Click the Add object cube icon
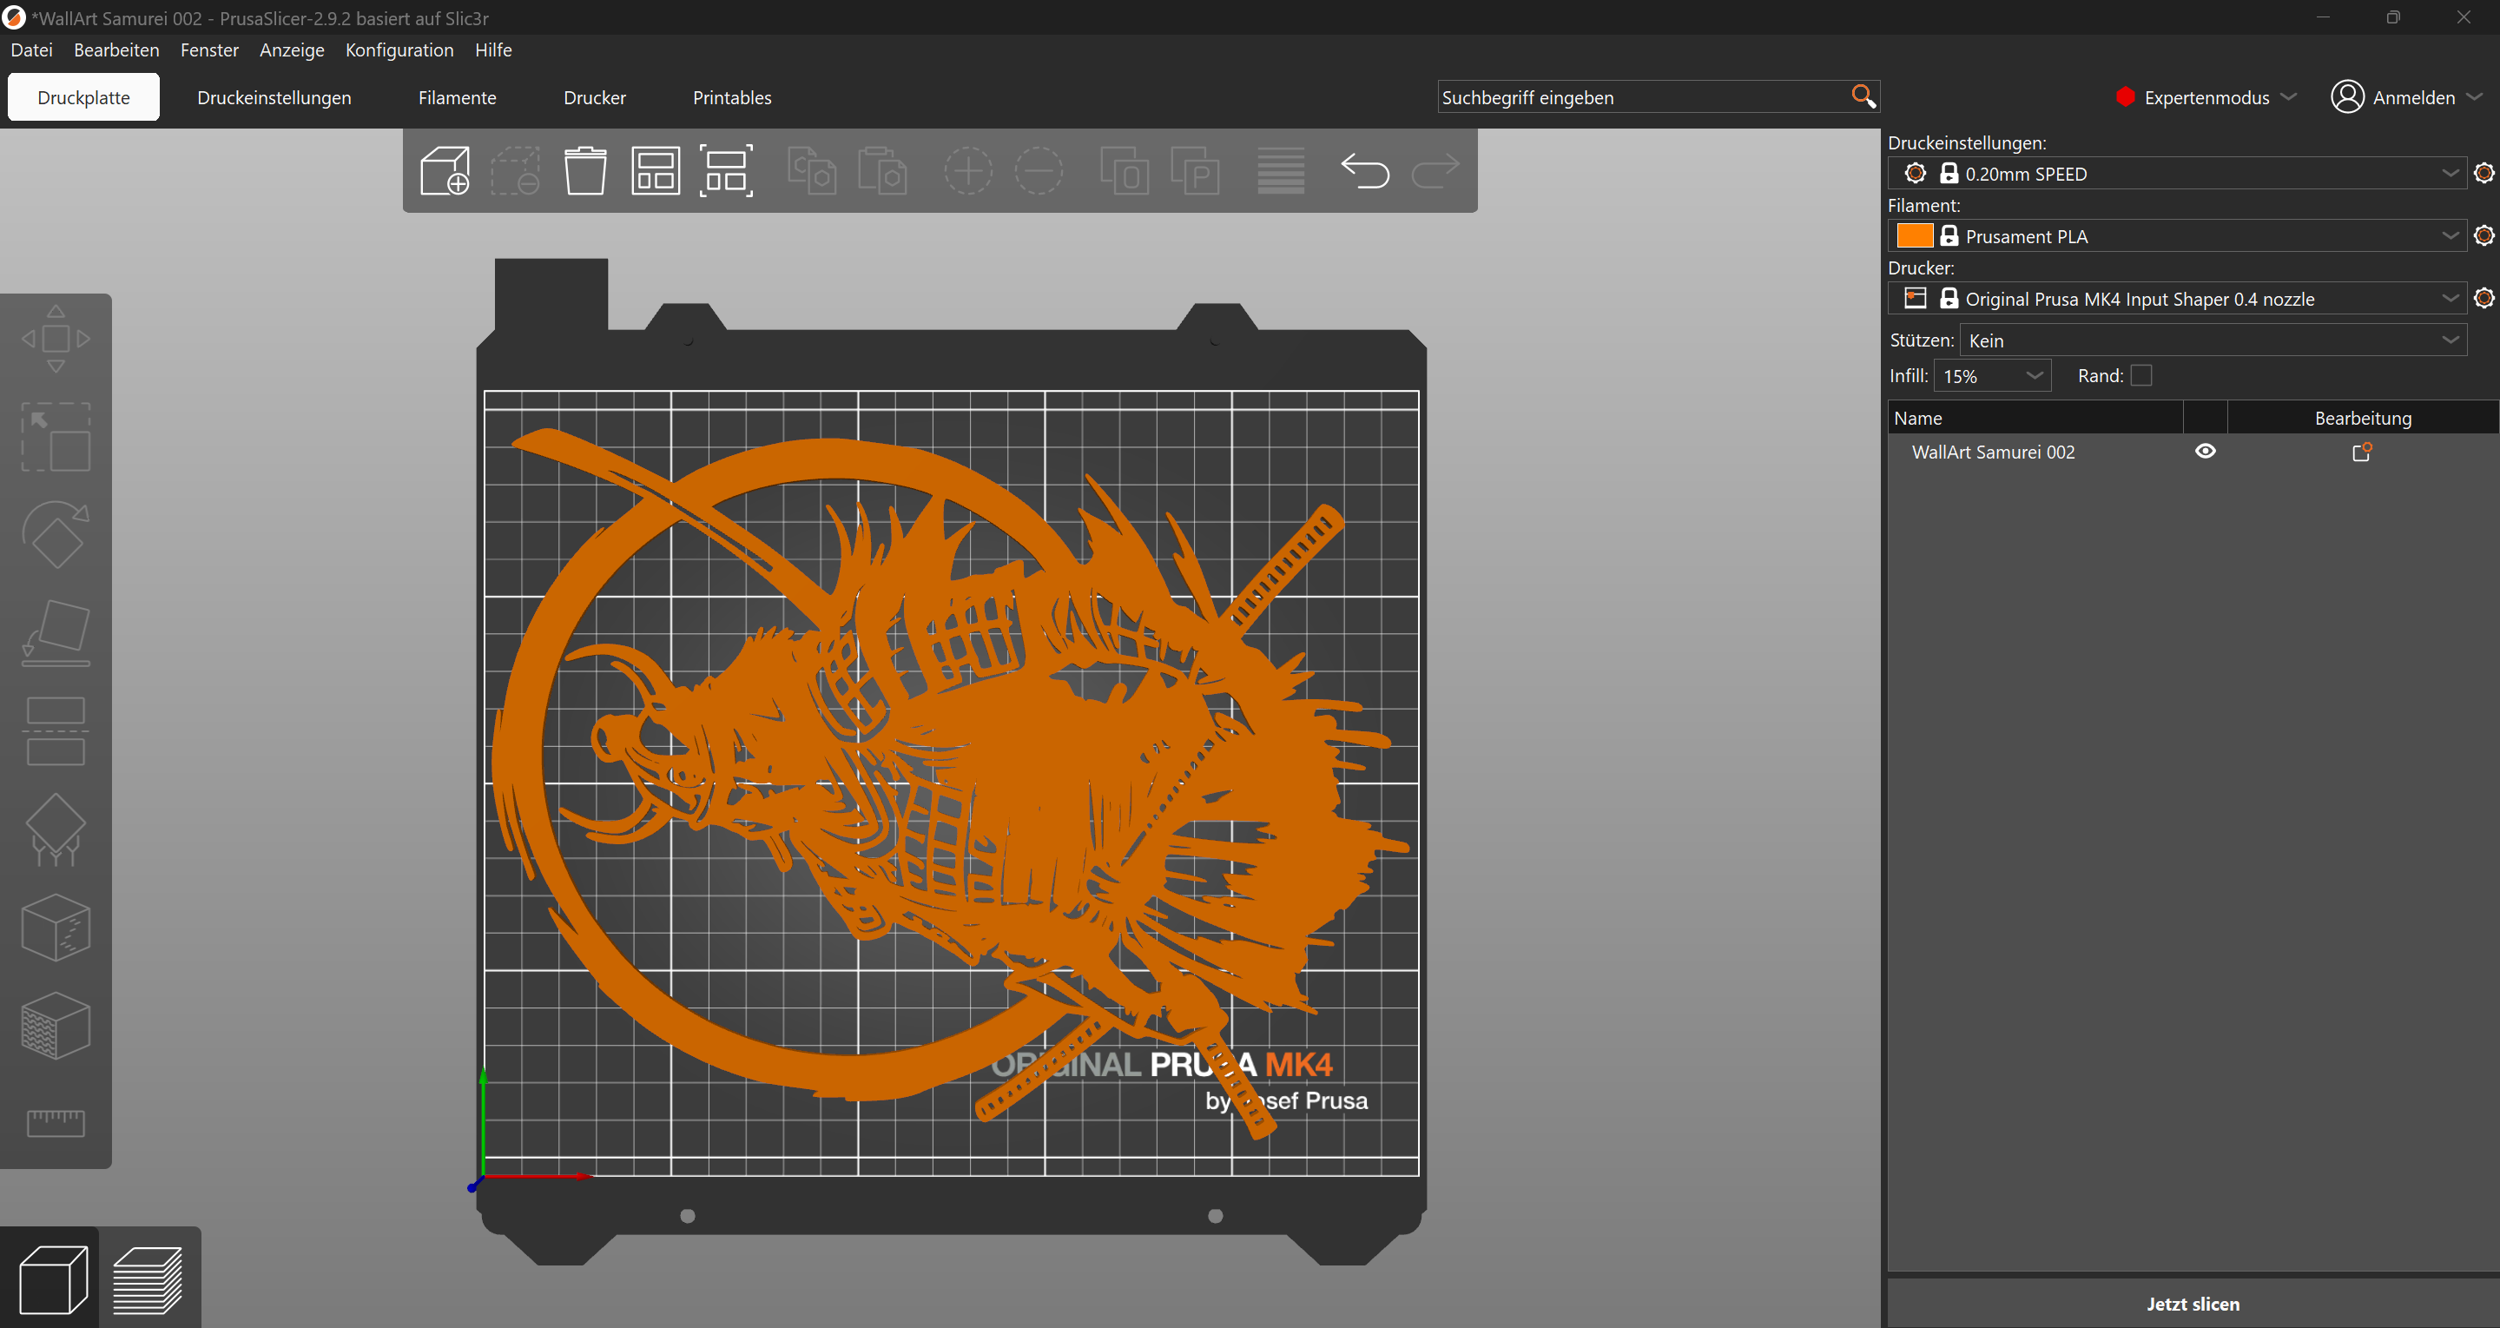The image size is (2500, 1328). coord(445,172)
